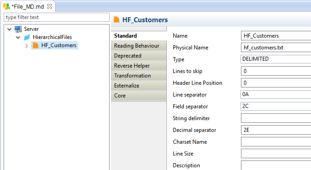Image resolution: width=311 pixels, height=170 pixels.
Task: Expand the HF_Customers tree node
Action: (x=26, y=46)
